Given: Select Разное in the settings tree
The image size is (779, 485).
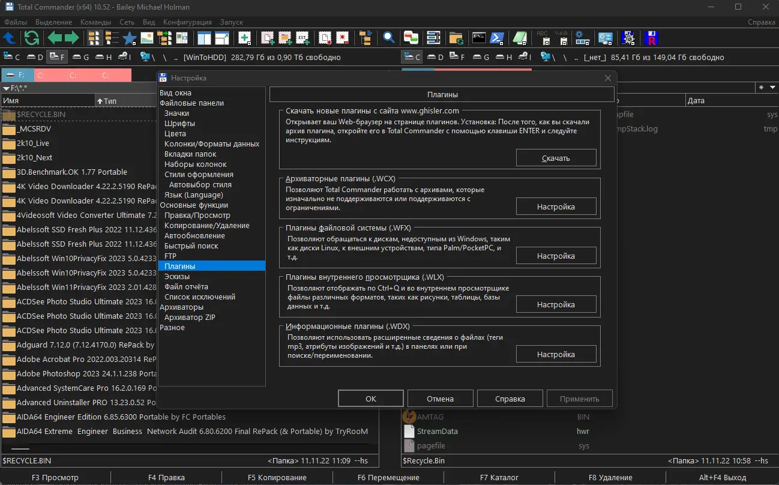Looking at the screenshot, I should pyautogui.click(x=172, y=328).
